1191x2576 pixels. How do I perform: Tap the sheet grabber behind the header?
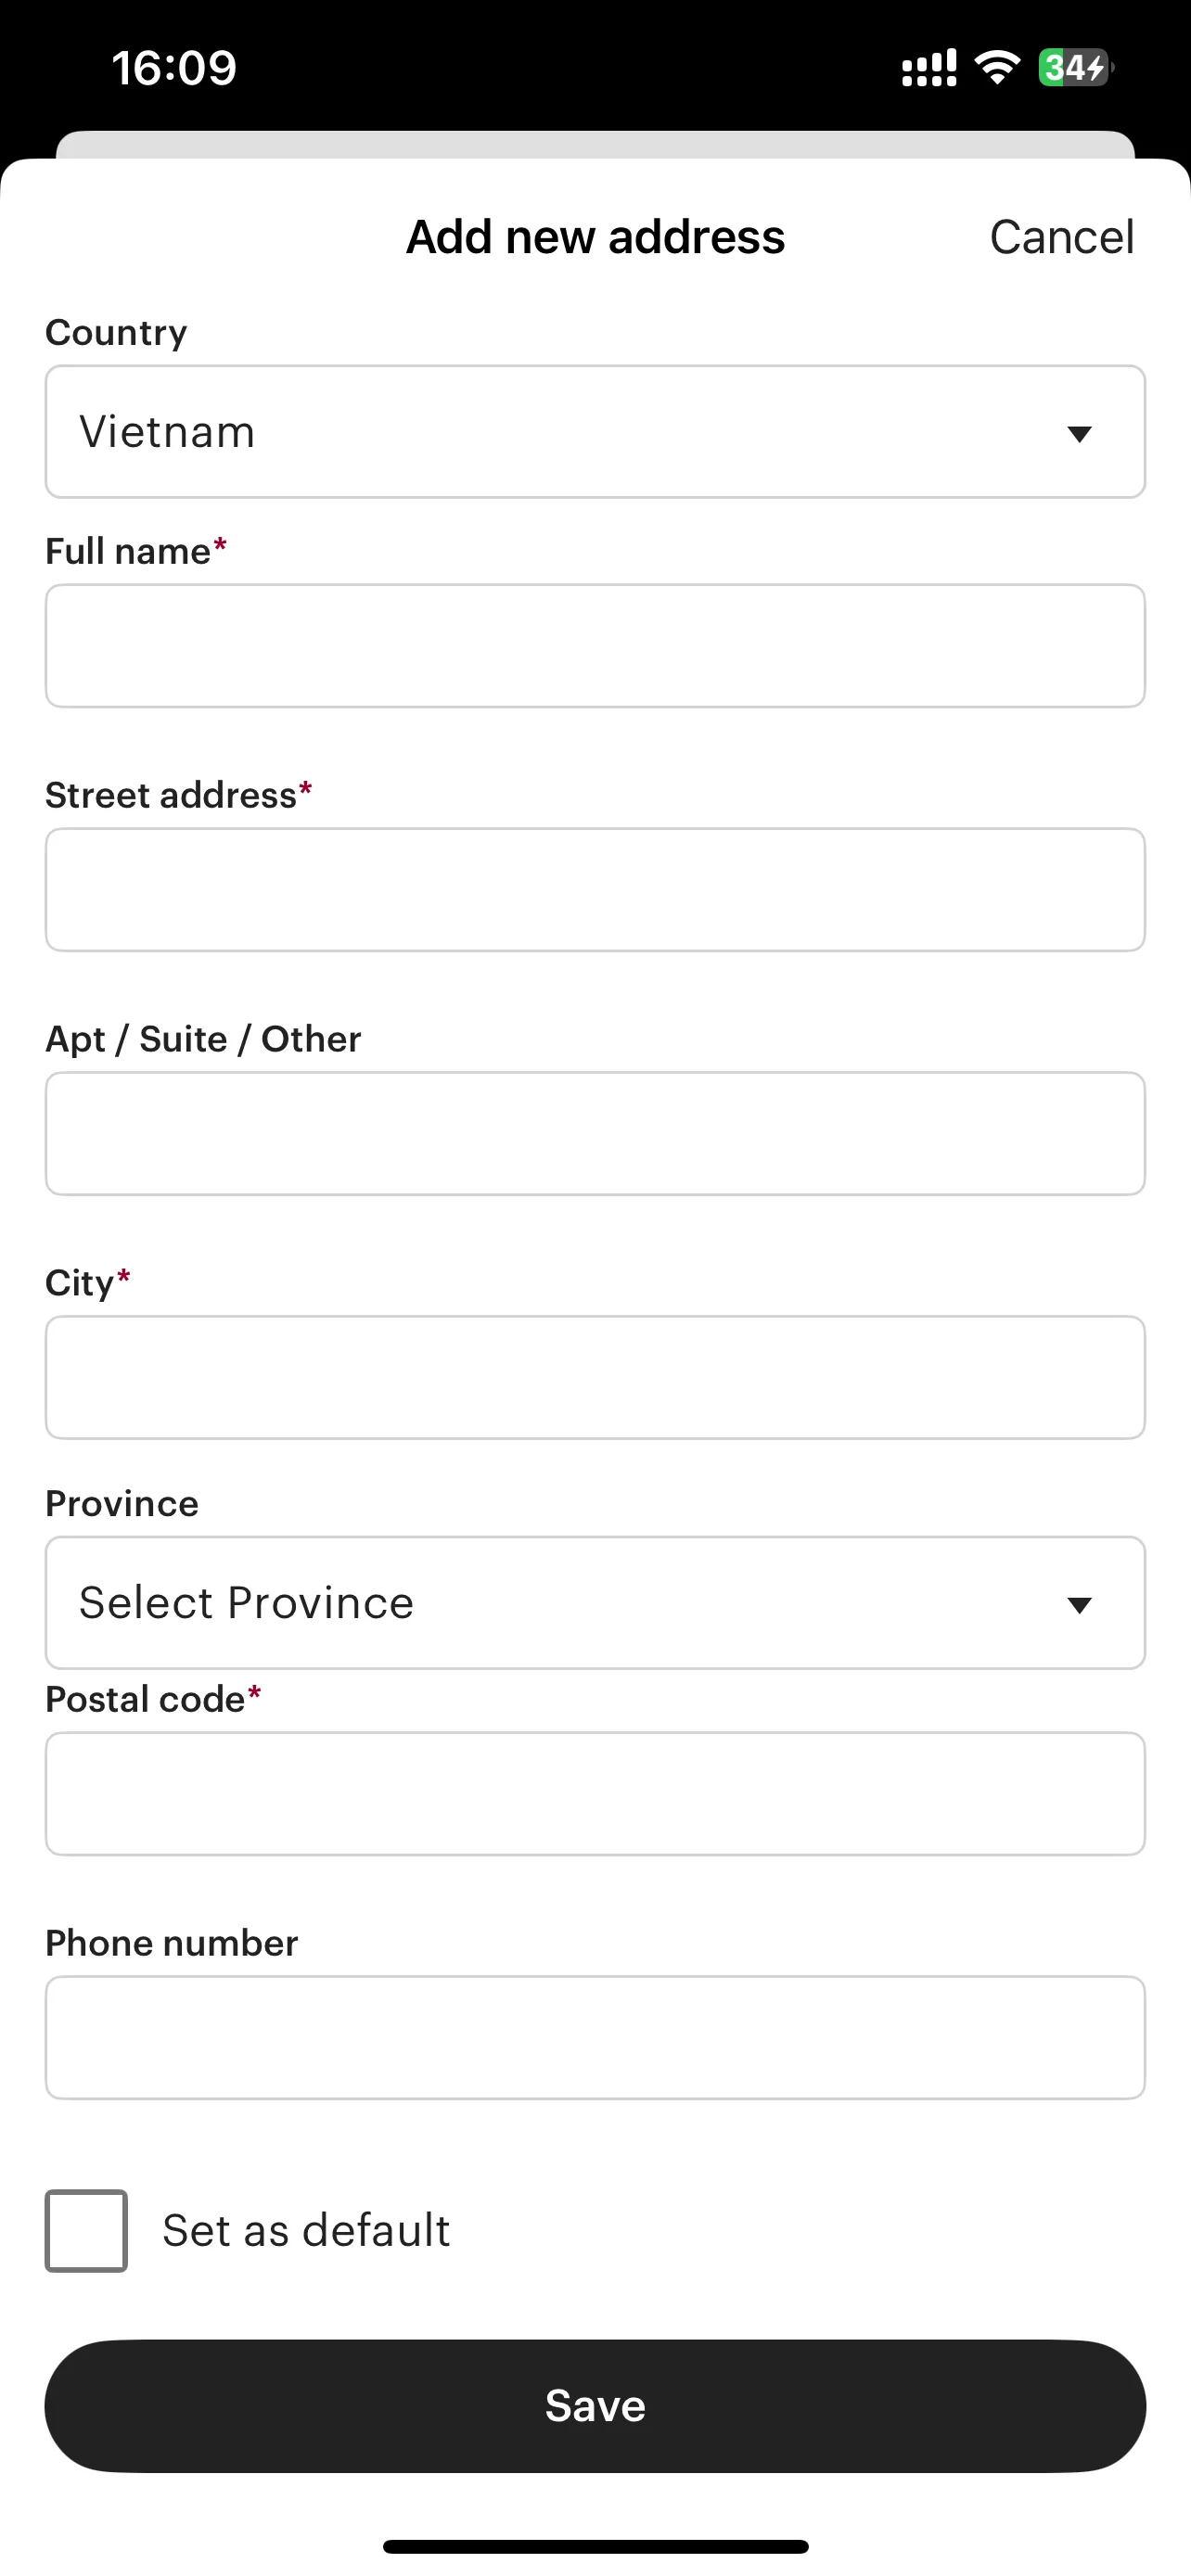tap(595, 144)
